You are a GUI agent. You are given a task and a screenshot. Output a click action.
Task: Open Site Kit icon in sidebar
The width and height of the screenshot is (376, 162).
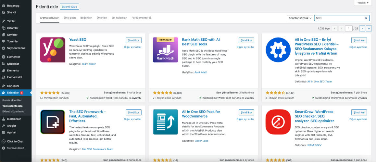tap(3, 12)
